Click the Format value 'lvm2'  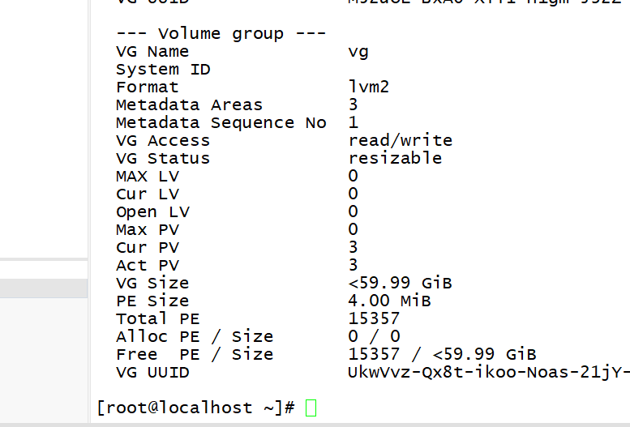click(369, 87)
